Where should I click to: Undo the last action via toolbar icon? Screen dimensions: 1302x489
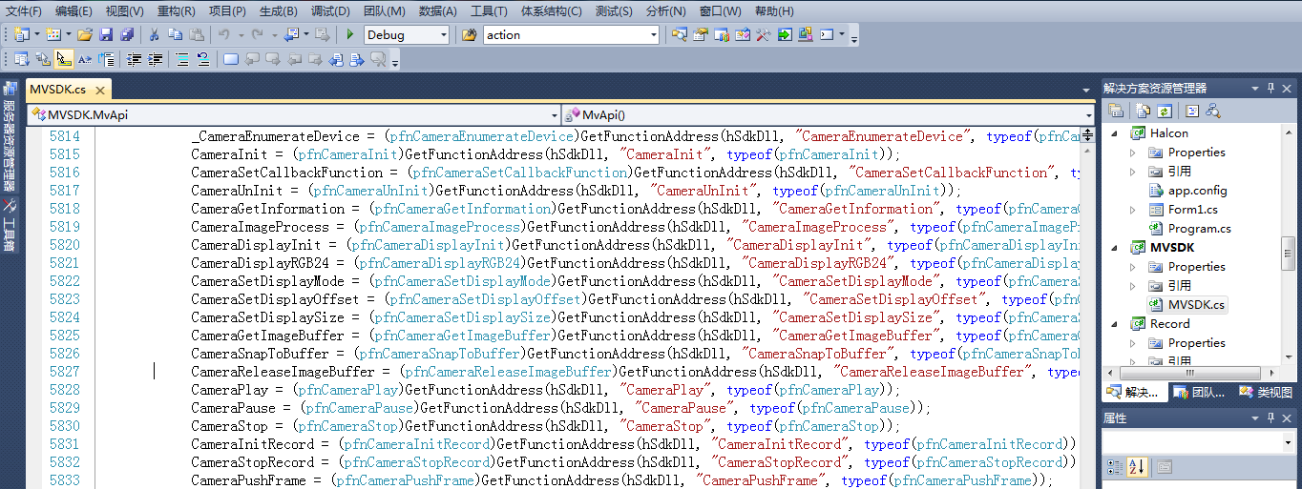pos(223,34)
